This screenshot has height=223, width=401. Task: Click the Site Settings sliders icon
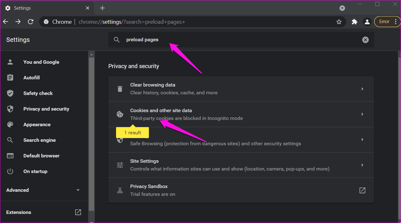coord(120,165)
